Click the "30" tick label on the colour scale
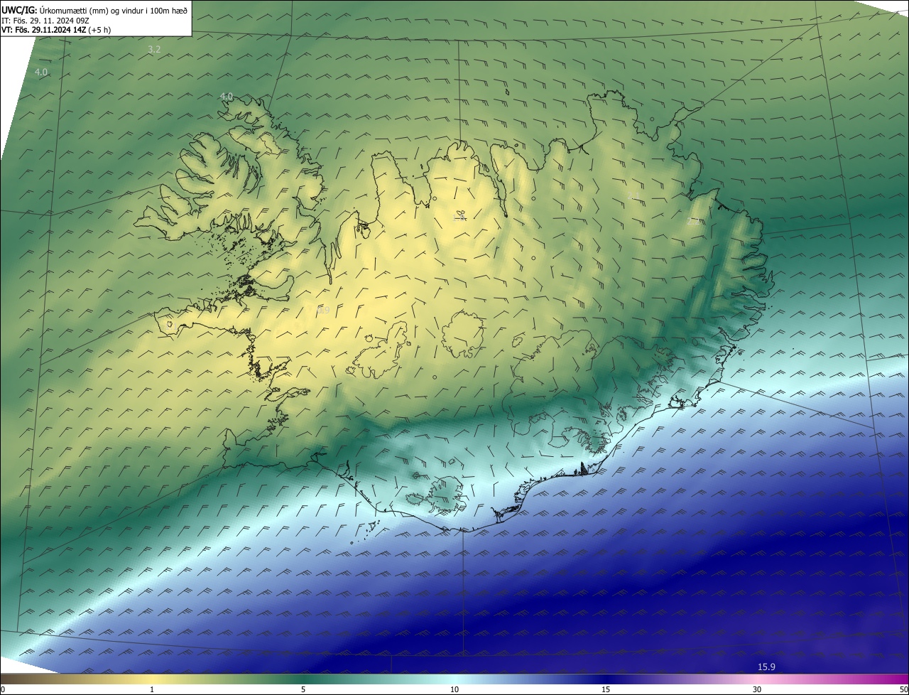909x695 pixels. (x=757, y=689)
